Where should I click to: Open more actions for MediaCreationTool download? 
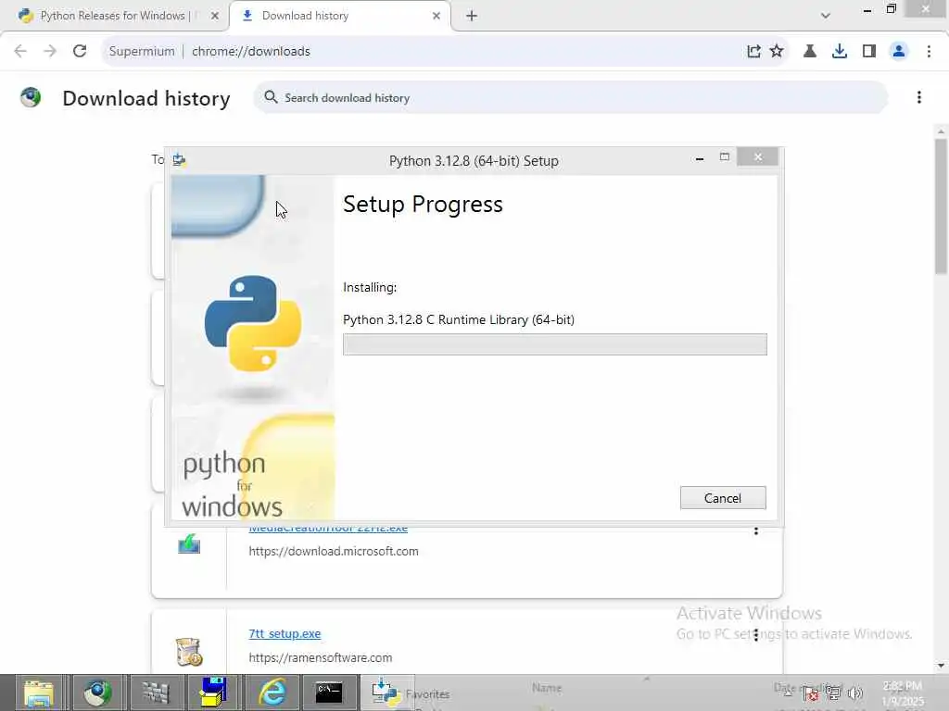click(x=755, y=530)
